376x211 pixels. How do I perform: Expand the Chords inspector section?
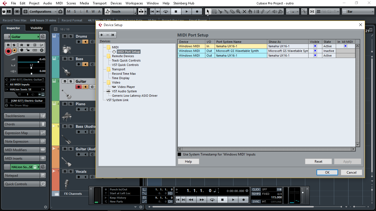(25, 124)
